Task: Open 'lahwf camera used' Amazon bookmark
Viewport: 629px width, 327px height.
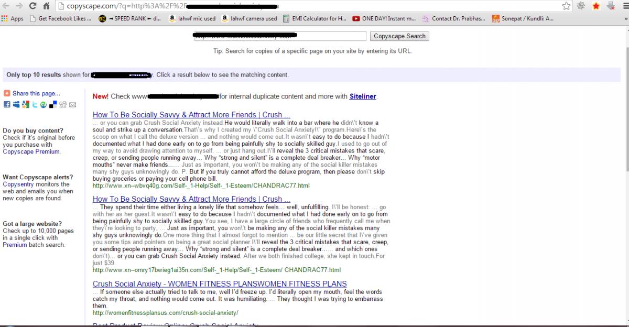Action: coord(250,18)
